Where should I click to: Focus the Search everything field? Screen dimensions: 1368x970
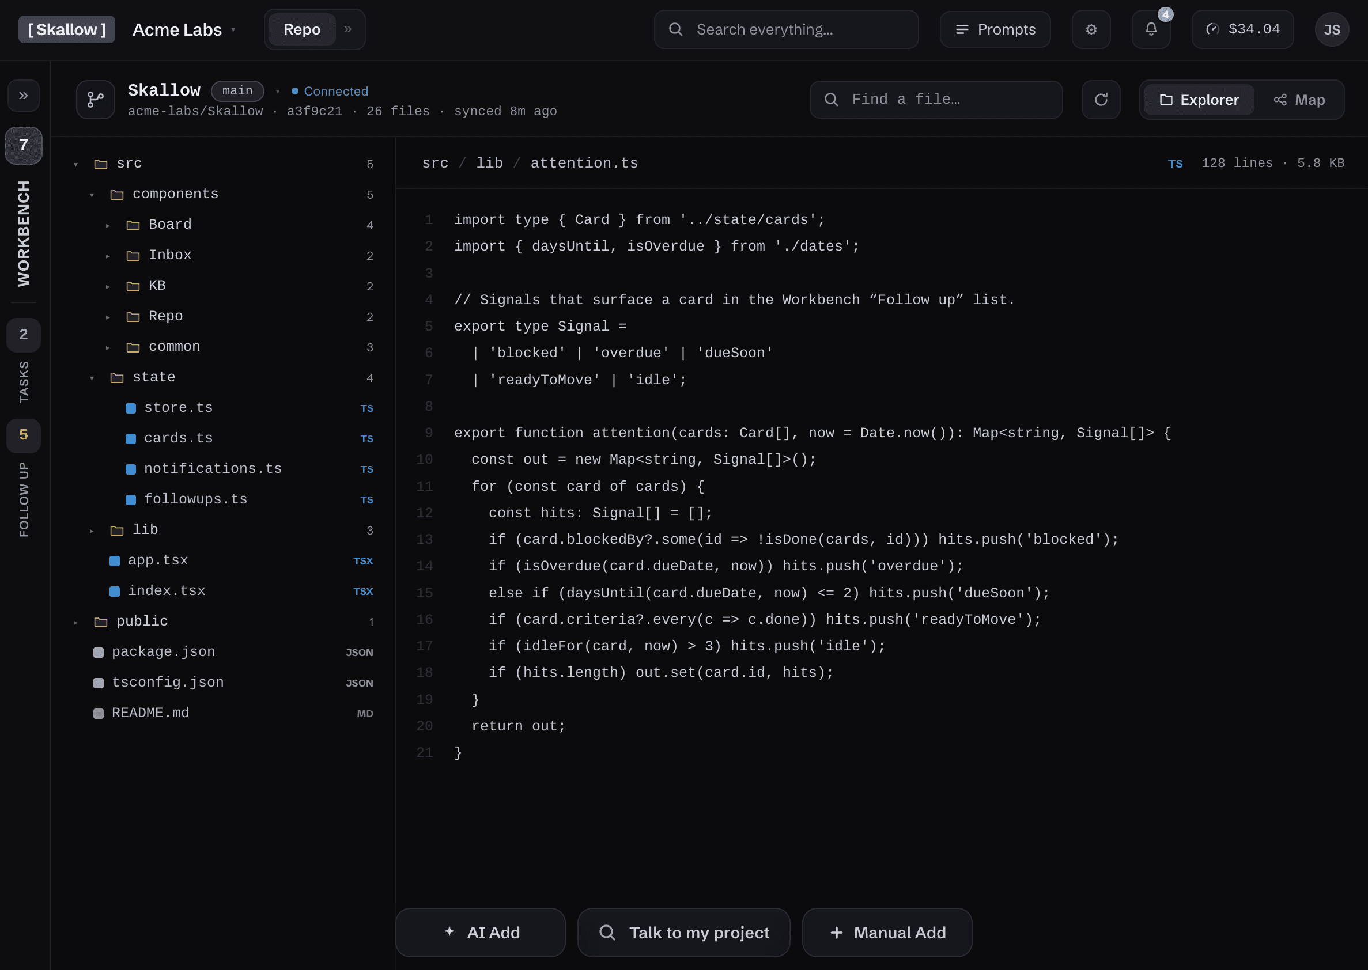tap(786, 29)
